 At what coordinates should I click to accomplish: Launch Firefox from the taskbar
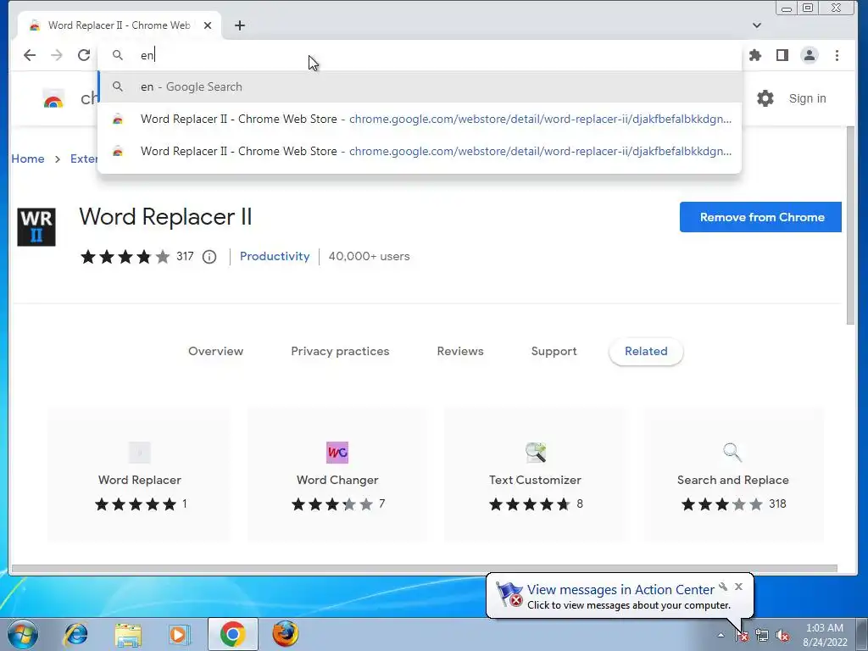pos(285,634)
